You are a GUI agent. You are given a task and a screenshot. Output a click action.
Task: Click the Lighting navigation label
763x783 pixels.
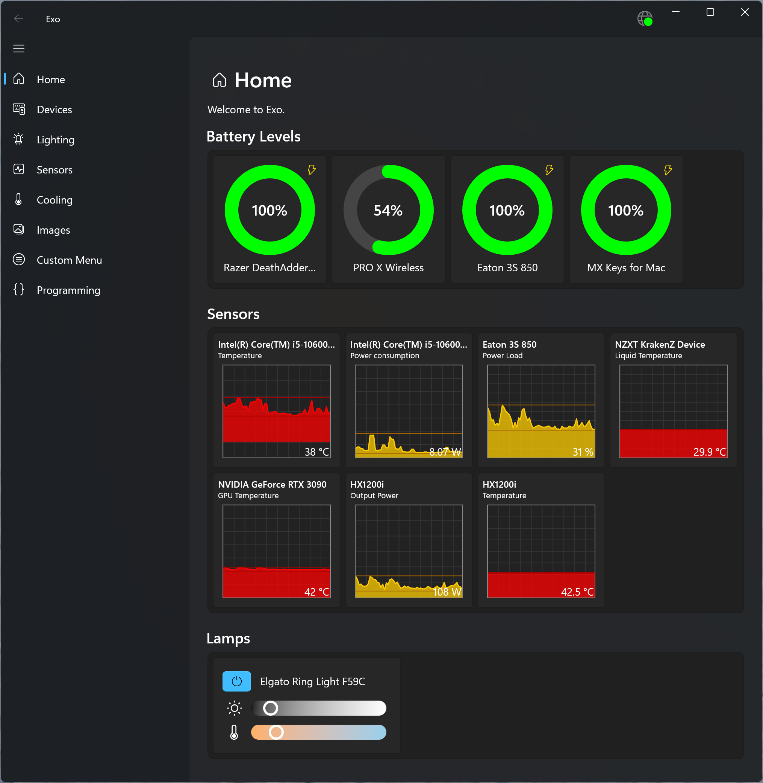[x=55, y=140]
